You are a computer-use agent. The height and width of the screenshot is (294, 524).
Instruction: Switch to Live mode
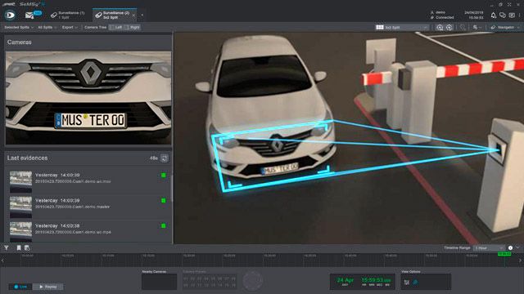pos(20,287)
